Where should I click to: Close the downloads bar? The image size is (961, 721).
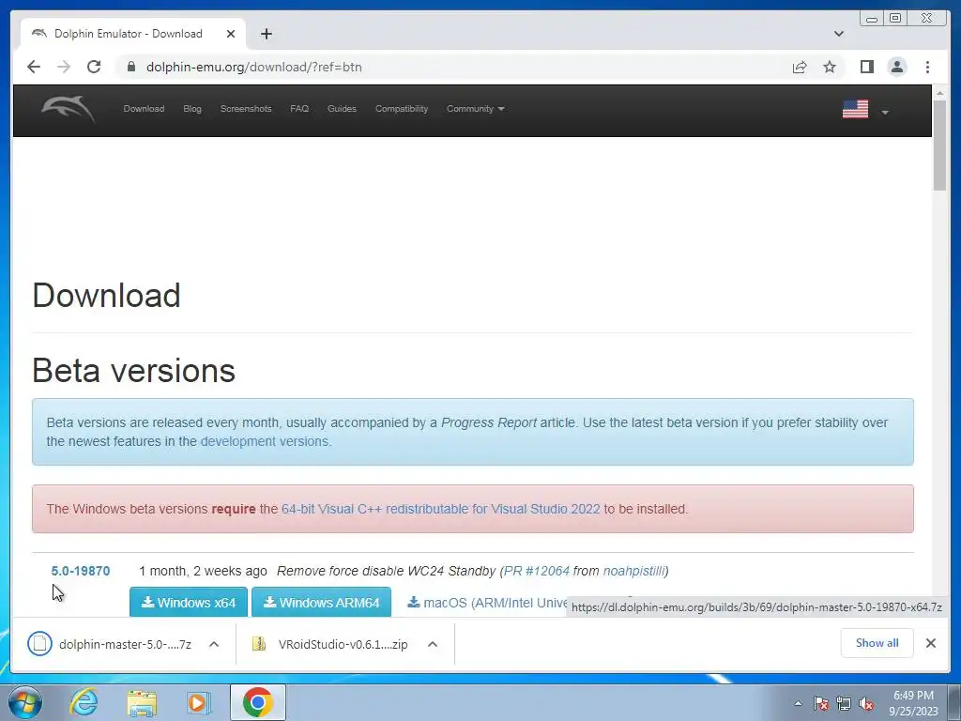[x=930, y=643]
